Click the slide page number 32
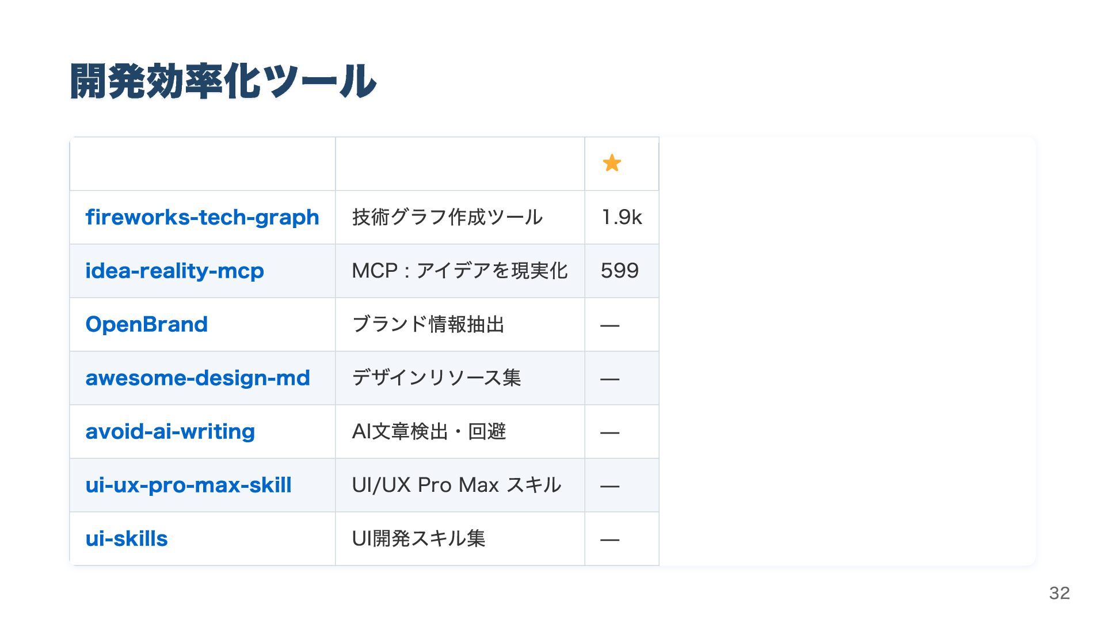This screenshot has width=1105, height=622. tap(1059, 593)
